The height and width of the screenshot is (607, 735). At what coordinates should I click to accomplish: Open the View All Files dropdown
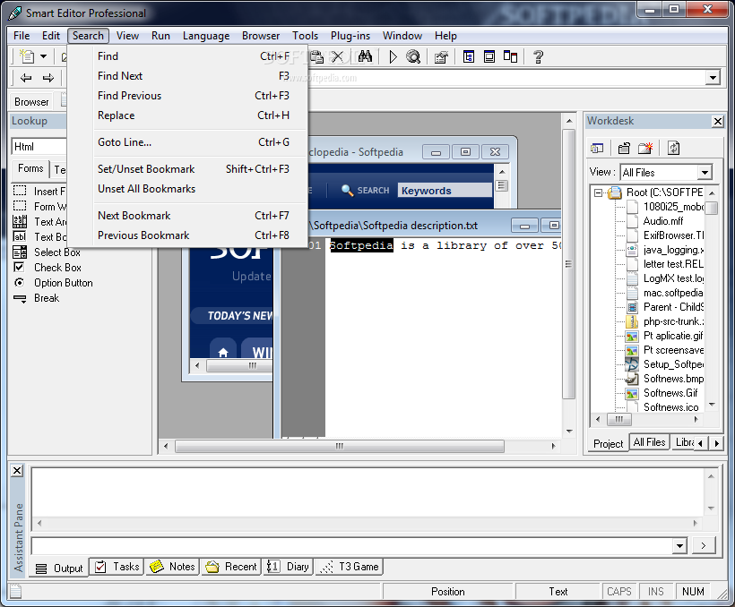705,173
